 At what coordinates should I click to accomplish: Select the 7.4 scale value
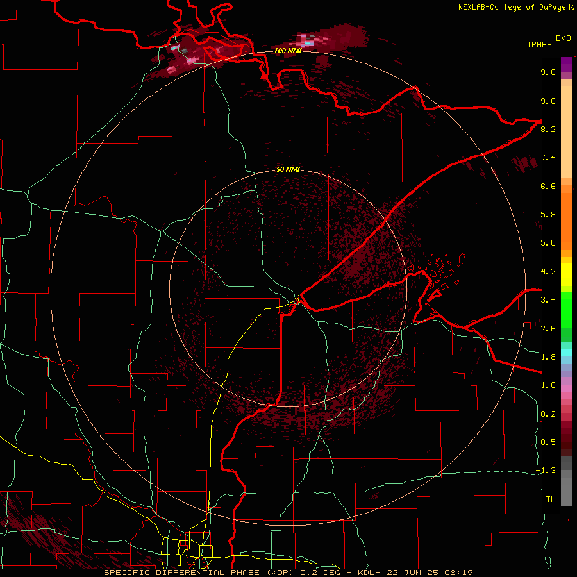point(548,158)
